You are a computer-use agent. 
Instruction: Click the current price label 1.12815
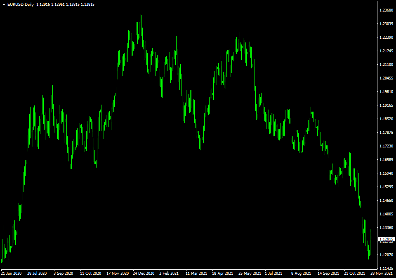point(387,239)
